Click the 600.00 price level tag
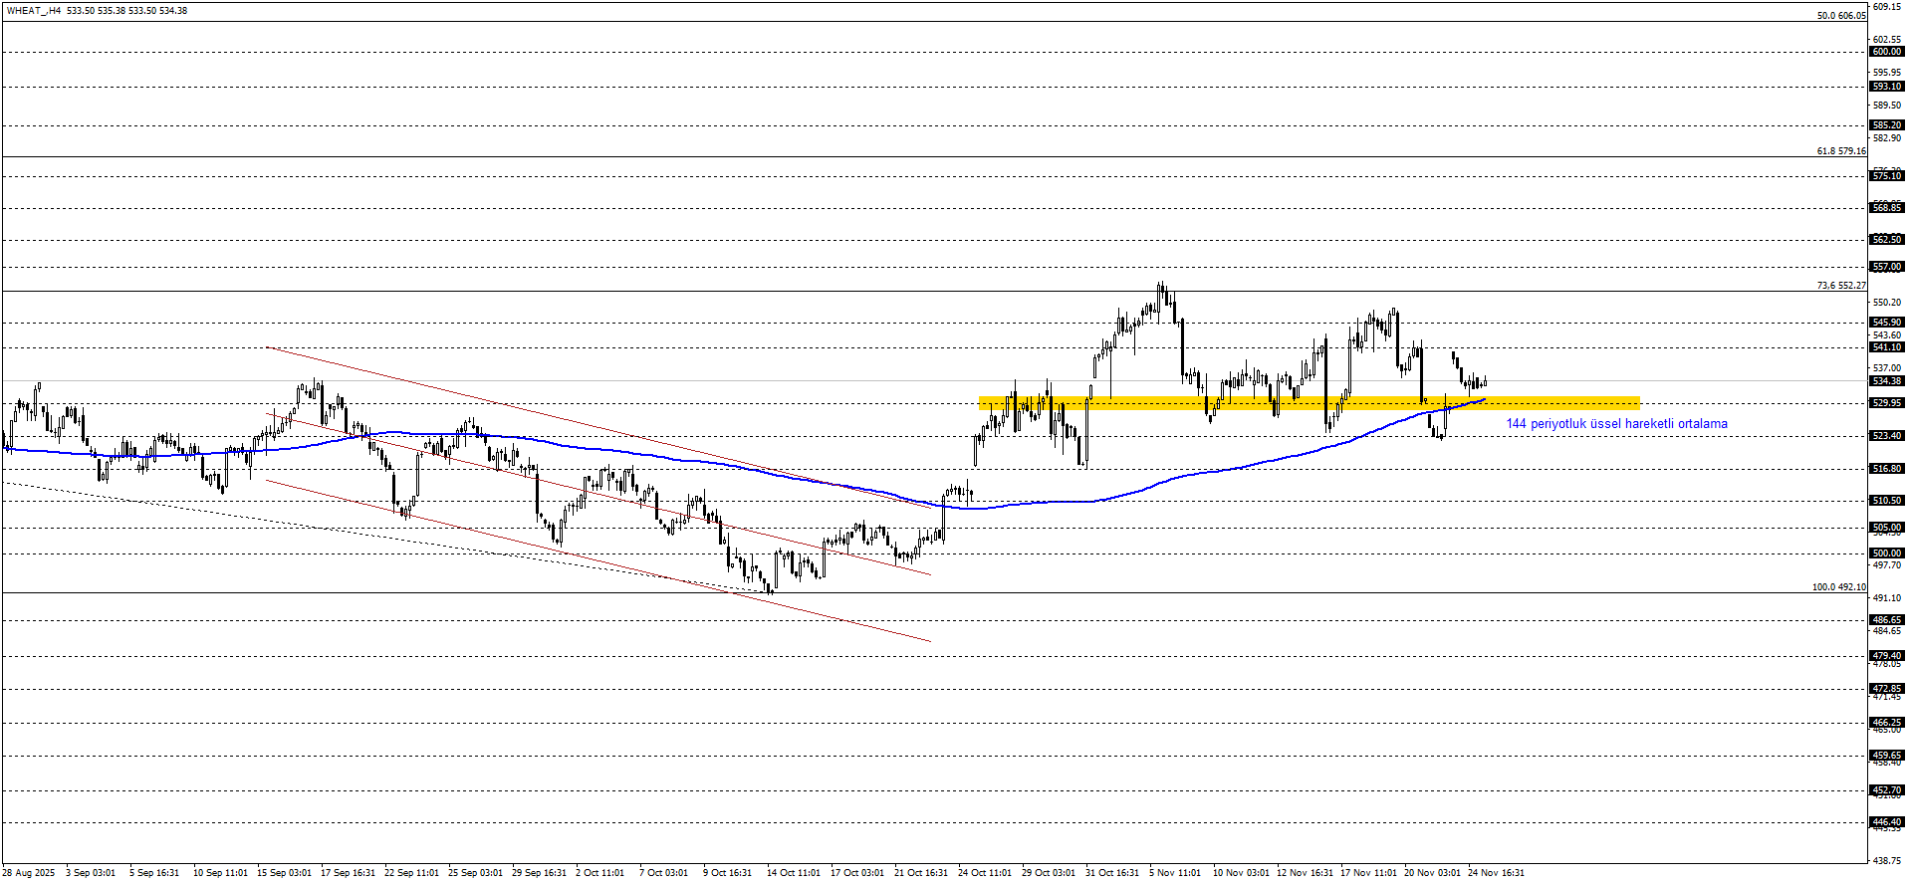This screenshot has width=1908, height=884. [1886, 52]
